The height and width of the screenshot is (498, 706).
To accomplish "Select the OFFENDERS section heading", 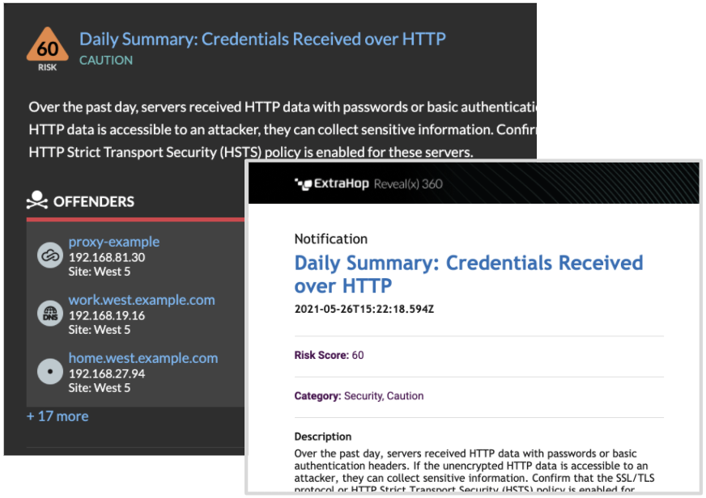I will pos(94,202).
